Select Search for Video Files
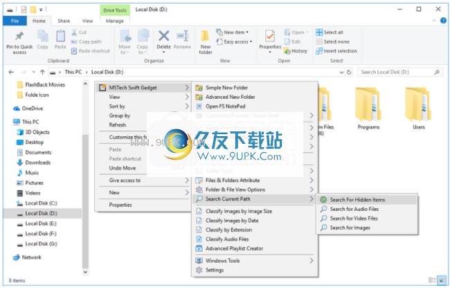Screen dimensions: 450x289 coord(367,218)
